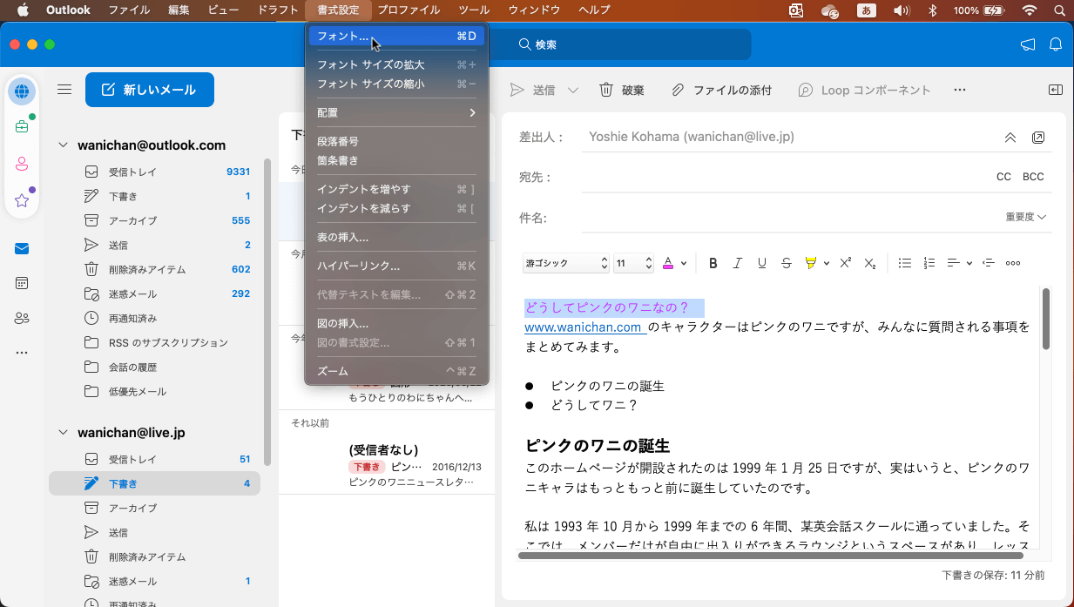Select 受信トレイ with 9331 unread
The width and height of the screenshot is (1074, 607).
point(155,172)
